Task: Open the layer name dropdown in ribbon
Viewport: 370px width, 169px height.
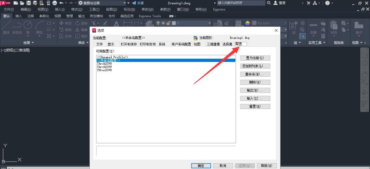Action: [209, 23]
